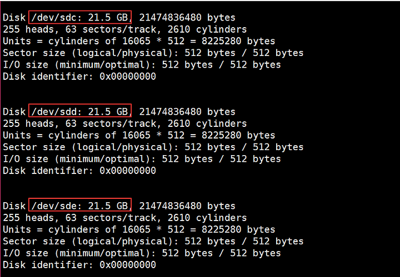The height and width of the screenshot is (277, 400).
Task: Click the Disk identifier value under sde
Action: (128, 265)
